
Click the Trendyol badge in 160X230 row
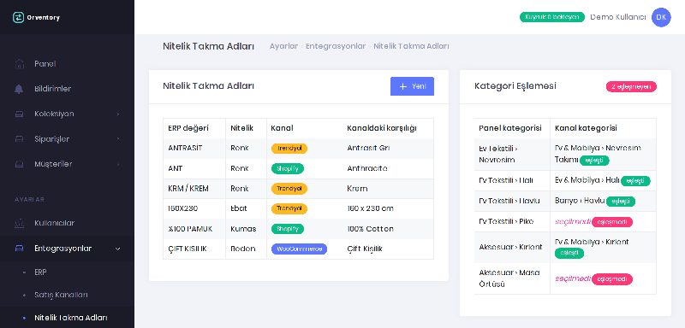[x=289, y=208]
